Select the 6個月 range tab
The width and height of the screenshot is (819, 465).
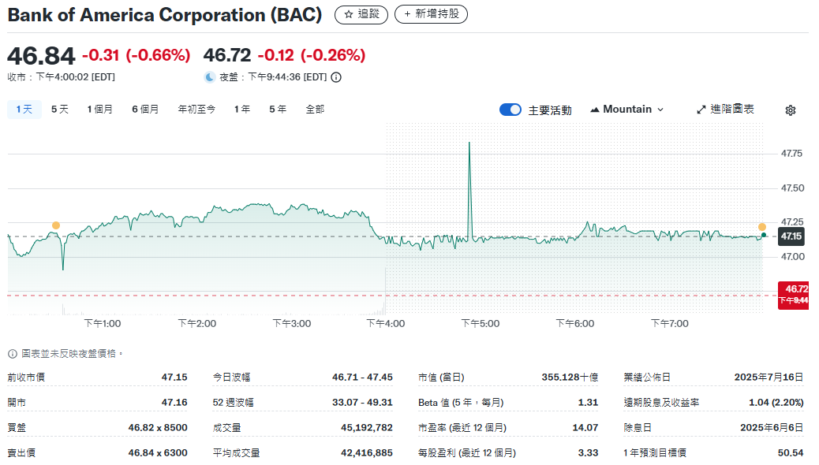pos(145,109)
